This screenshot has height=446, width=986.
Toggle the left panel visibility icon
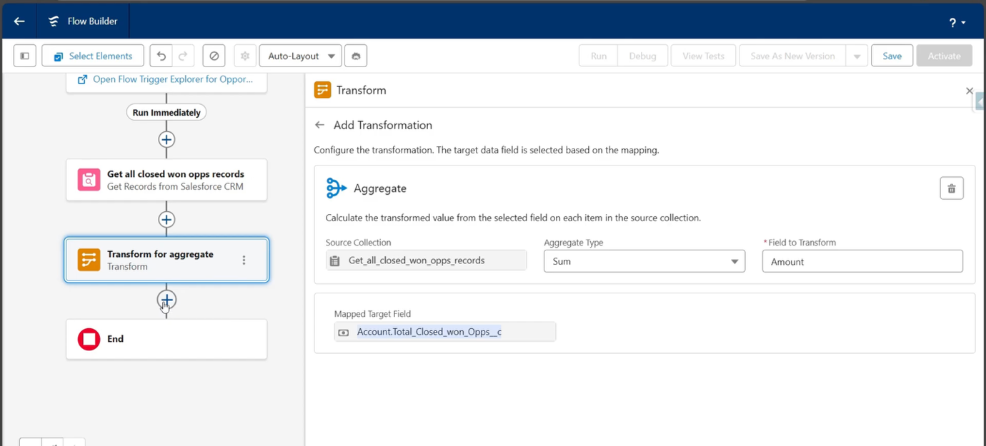pos(24,56)
